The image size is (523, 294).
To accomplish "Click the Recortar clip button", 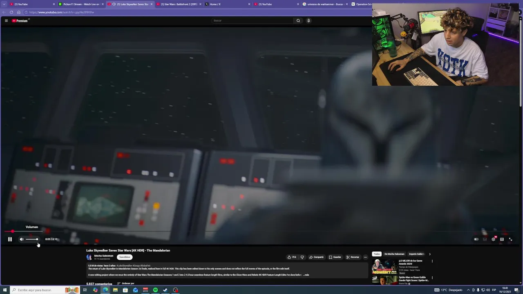I will pyautogui.click(x=353, y=257).
